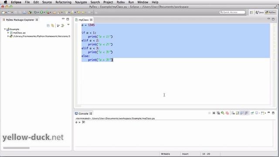Run the program with green play icon
The image size is (279, 157).
[x=41, y=13]
